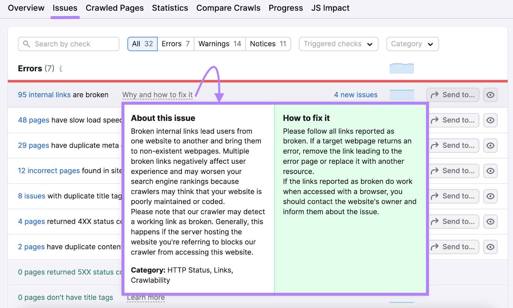Image resolution: width=513 pixels, height=308 pixels.
Task: Click the 4 new issues link
Action: [x=356, y=95]
